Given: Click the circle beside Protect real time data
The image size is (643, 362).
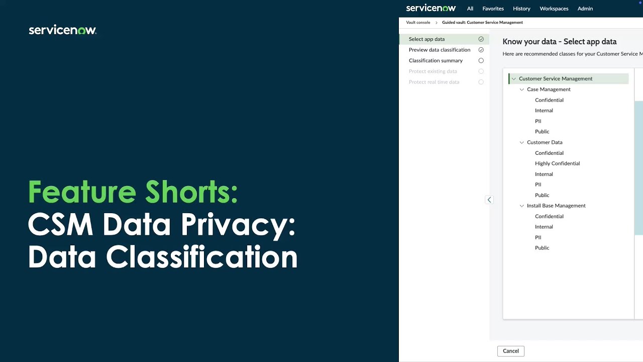Looking at the screenshot, I should point(481,82).
